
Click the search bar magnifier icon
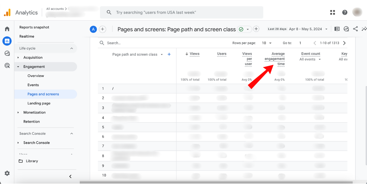point(109,12)
